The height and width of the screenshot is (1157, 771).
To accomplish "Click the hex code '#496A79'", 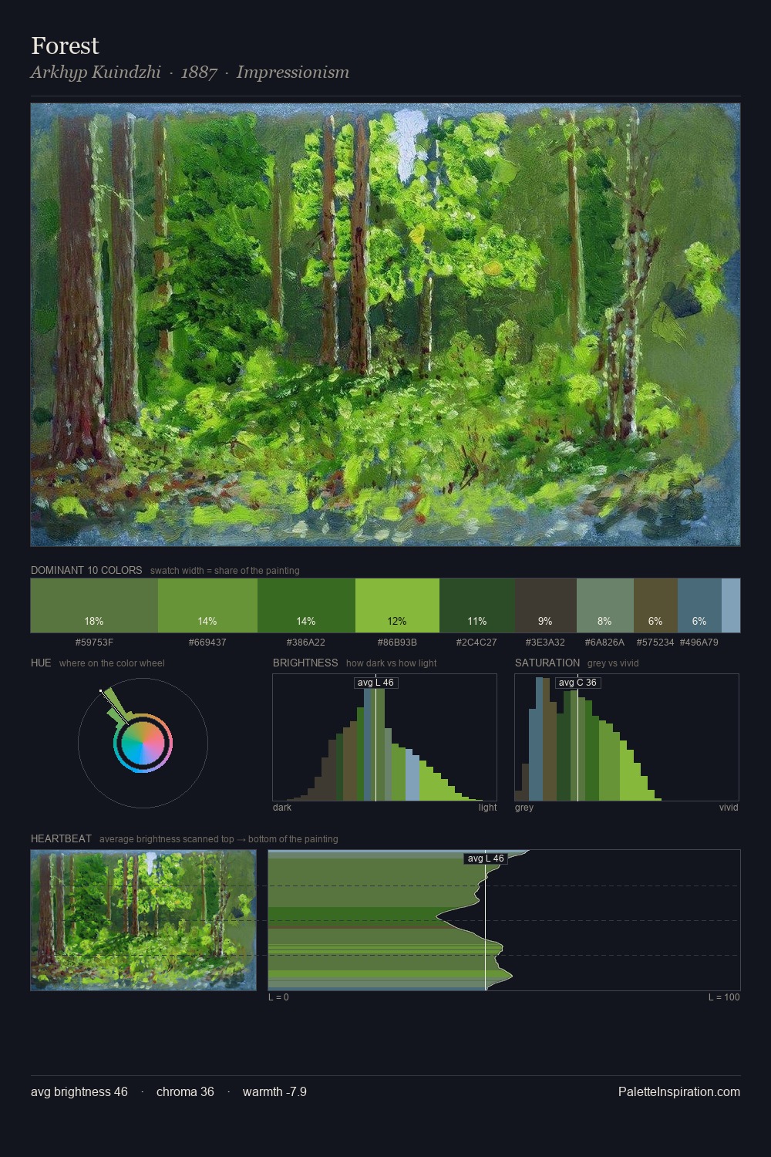I will pyautogui.click(x=699, y=642).
